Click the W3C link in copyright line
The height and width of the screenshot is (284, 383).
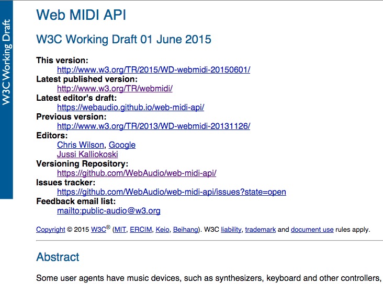(x=98, y=230)
